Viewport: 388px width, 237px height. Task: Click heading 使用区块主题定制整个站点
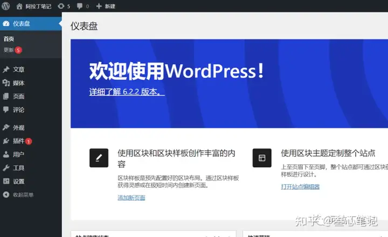point(328,153)
